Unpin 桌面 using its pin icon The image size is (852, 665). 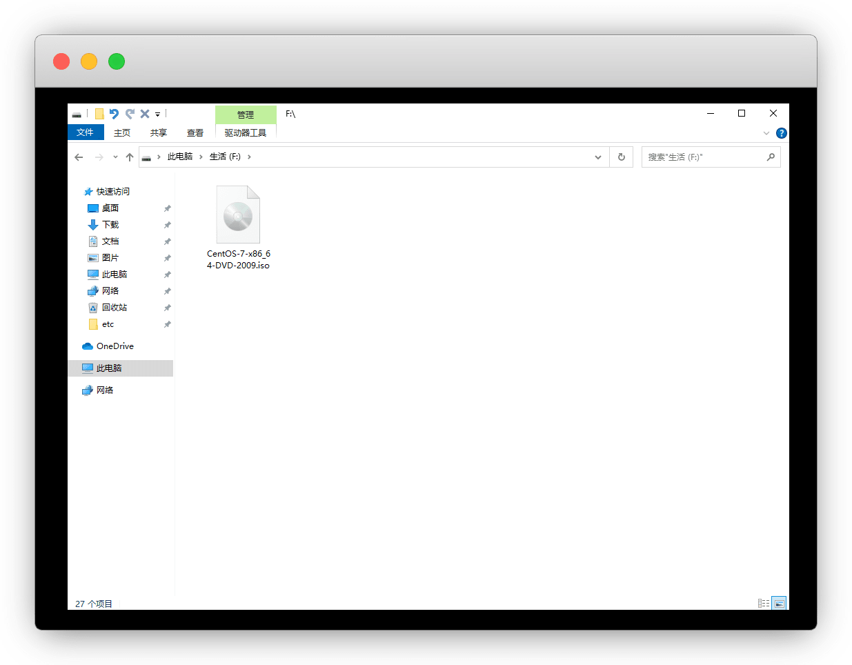[x=167, y=208]
